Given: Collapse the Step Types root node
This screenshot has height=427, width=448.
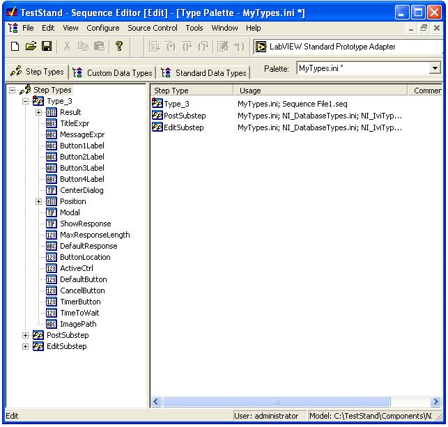Looking at the screenshot, I should click(12, 91).
